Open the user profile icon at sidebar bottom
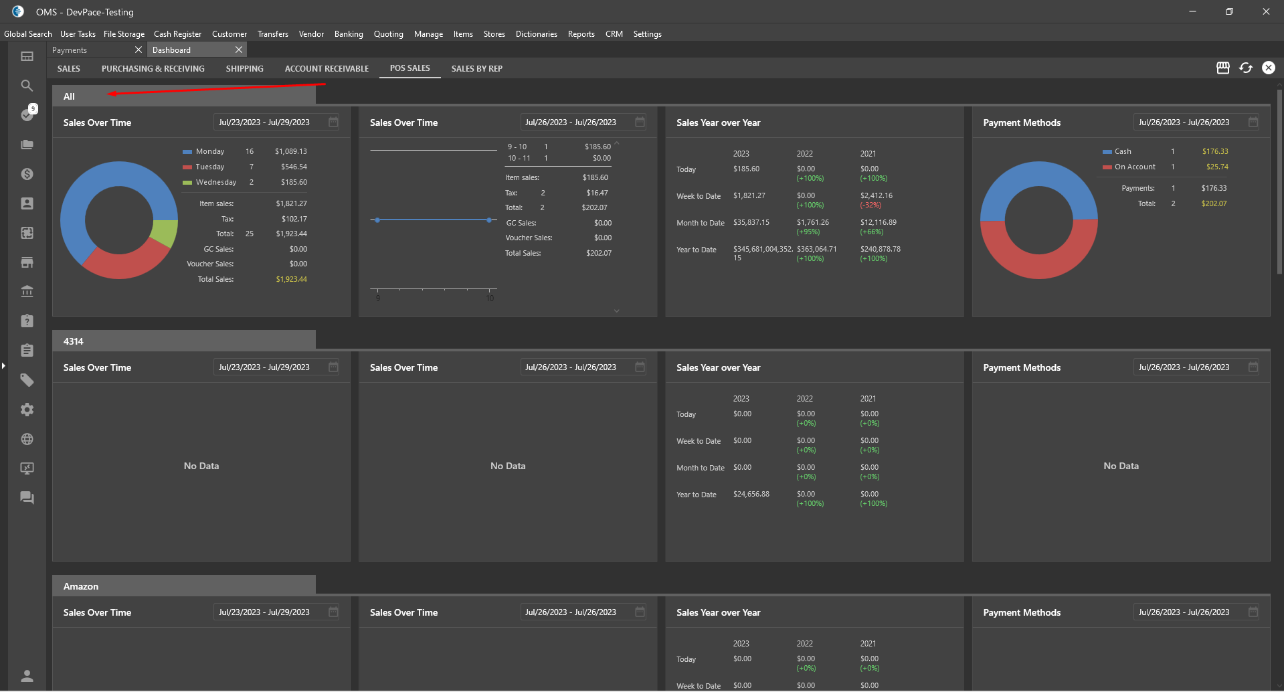Image resolution: width=1284 pixels, height=692 pixels. 27,676
